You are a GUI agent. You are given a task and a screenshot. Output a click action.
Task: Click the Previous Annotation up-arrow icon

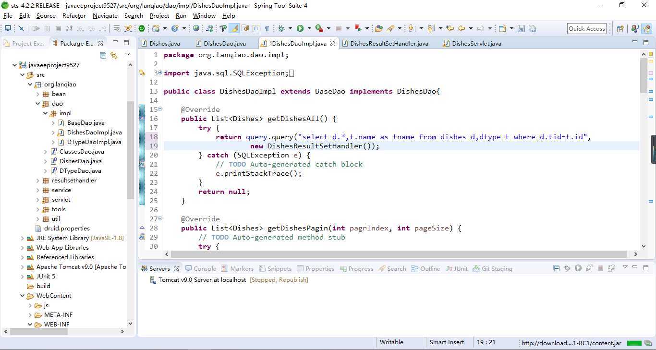click(431, 28)
